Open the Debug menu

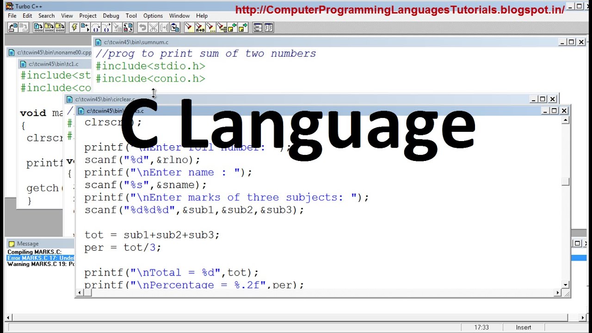[x=111, y=16]
